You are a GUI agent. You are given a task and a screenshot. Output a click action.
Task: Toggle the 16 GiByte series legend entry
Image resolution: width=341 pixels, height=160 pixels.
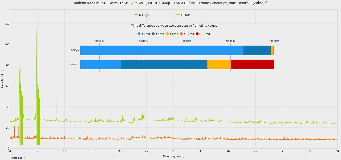(142, 15)
